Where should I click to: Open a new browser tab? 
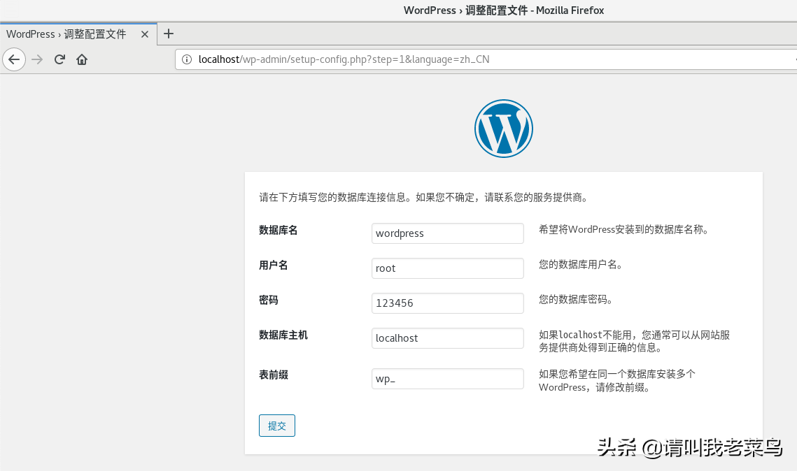168,34
